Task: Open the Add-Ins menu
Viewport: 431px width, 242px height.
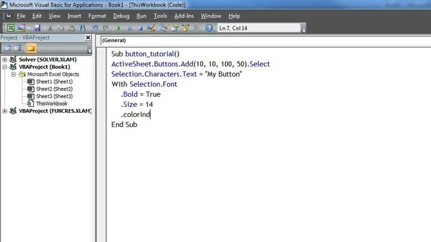Action: [x=184, y=16]
